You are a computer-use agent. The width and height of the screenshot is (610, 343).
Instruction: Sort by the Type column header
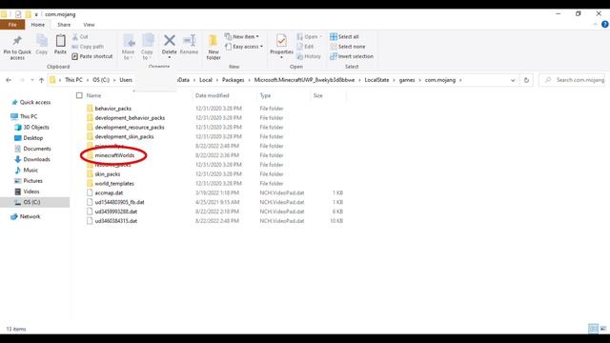tap(265, 95)
